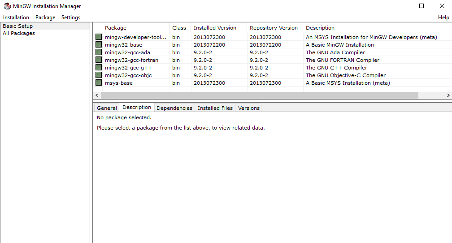The width and height of the screenshot is (452, 243).
Task: Select the mingw32-gcc-g++ package name
Action: click(x=128, y=68)
